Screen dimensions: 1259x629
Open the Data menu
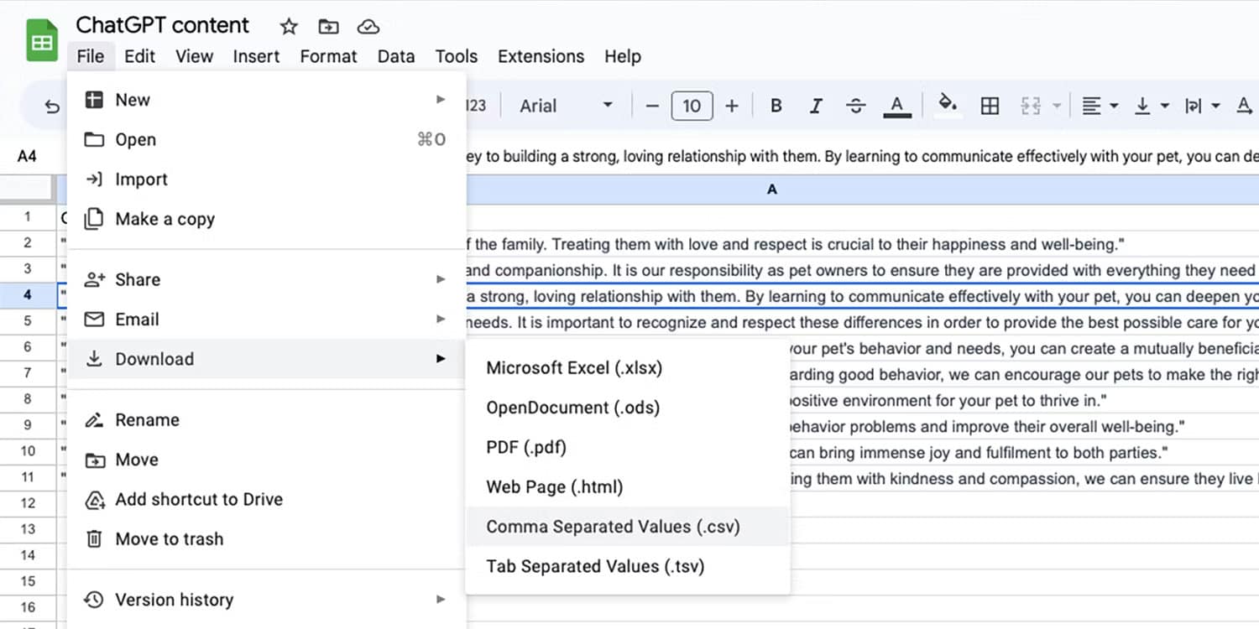click(x=395, y=56)
